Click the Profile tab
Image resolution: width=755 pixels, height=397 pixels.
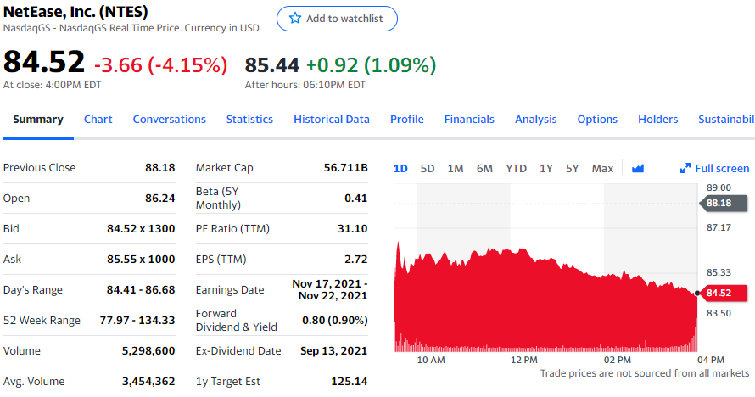pyautogui.click(x=407, y=119)
